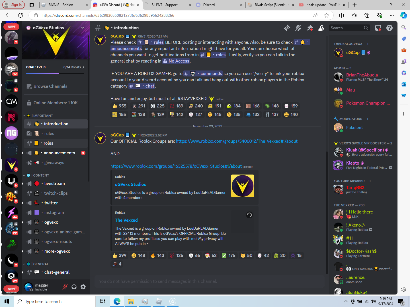Viewport: 410px width, 307px height.
Task: Open Windows Start menu
Action: (7, 301)
